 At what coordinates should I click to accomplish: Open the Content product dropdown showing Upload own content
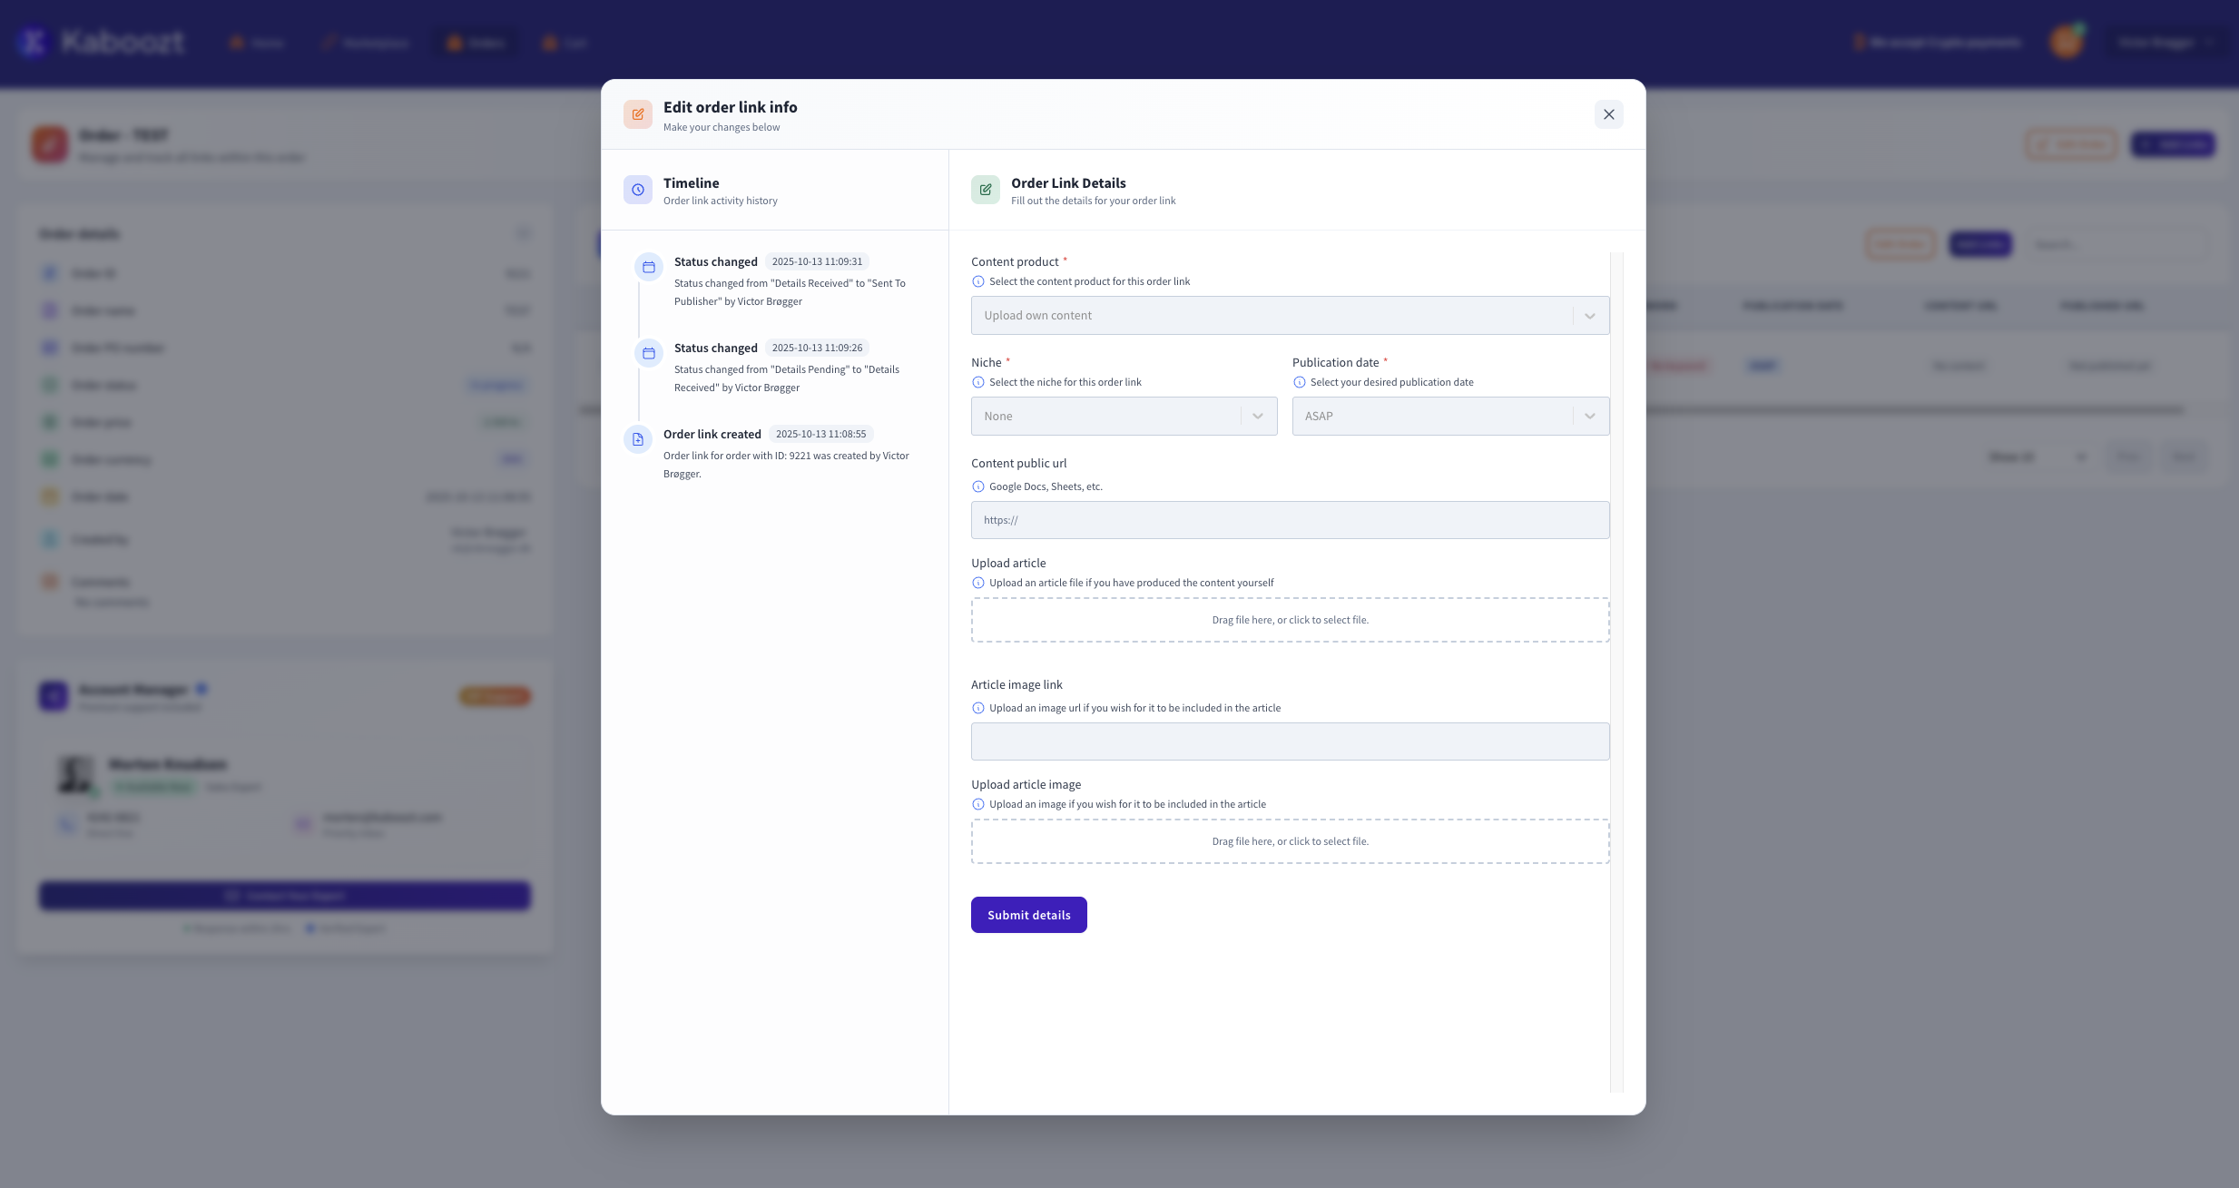1288,315
